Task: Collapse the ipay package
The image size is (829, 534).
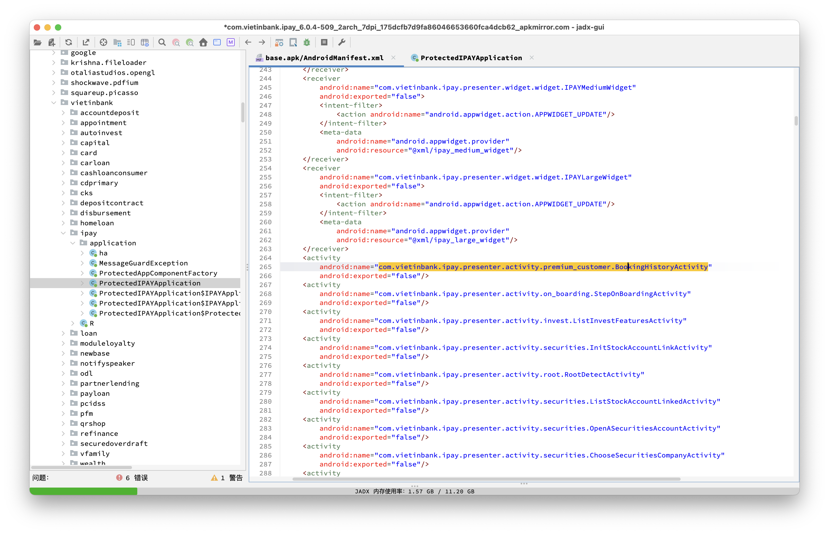Action: click(63, 233)
